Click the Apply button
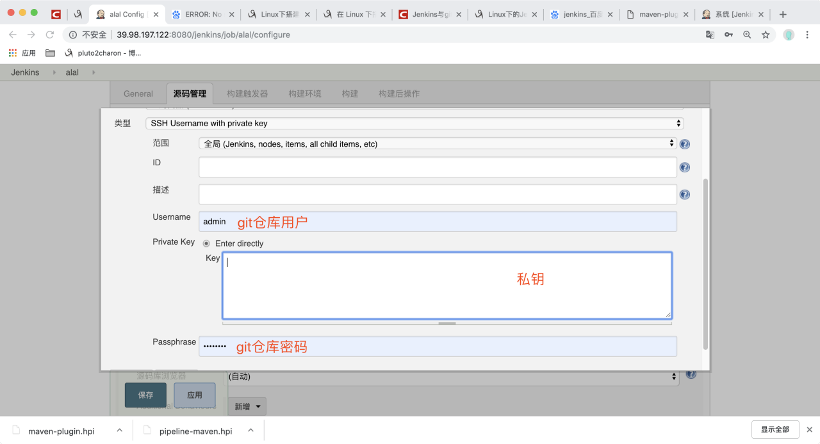Viewport: 820px width, 444px height. 195,395
